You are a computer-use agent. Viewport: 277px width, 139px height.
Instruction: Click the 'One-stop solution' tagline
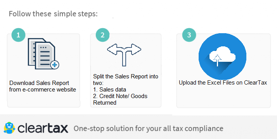click(148, 129)
